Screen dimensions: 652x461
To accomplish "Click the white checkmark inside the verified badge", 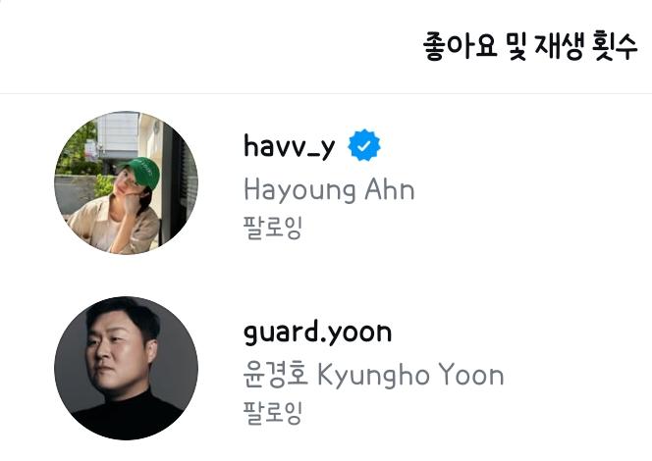I will click(364, 146).
